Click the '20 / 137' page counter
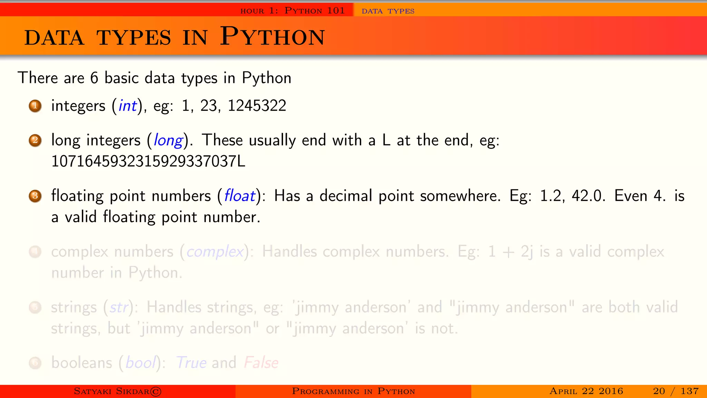 point(676,391)
